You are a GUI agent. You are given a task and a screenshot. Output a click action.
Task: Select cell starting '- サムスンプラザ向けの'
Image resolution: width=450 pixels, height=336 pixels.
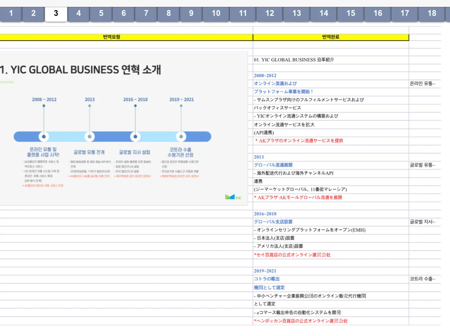click(x=331, y=100)
